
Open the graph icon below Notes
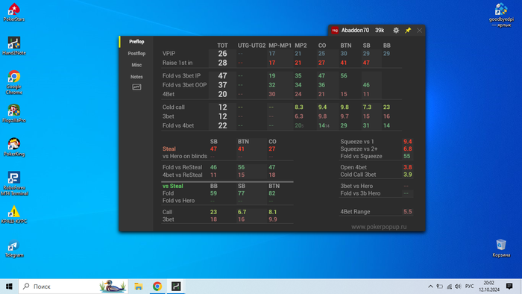coord(136,87)
